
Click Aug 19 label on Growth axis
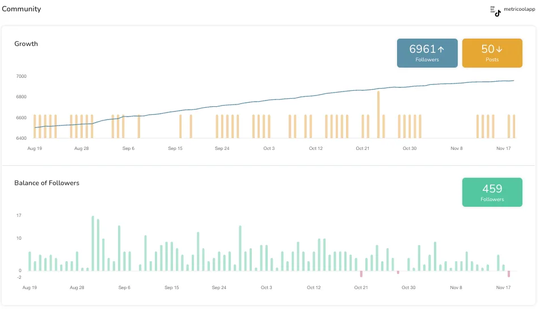[x=35, y=148]
